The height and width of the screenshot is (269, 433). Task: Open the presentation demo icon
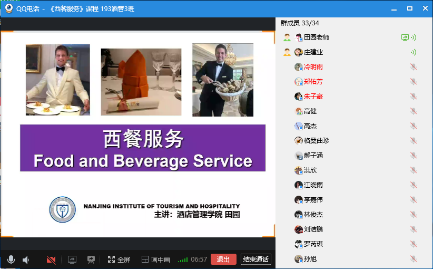coord(91,260)
